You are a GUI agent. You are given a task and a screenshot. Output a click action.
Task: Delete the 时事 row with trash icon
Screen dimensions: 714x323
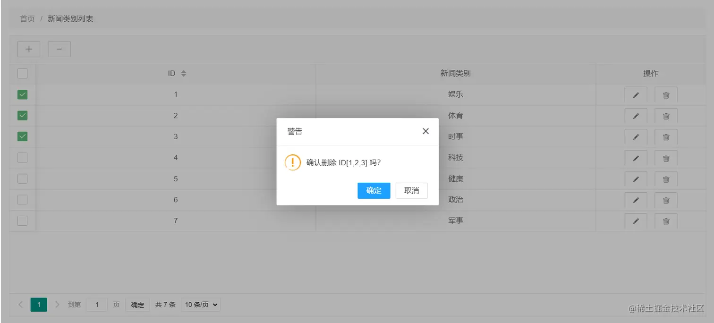666,137
